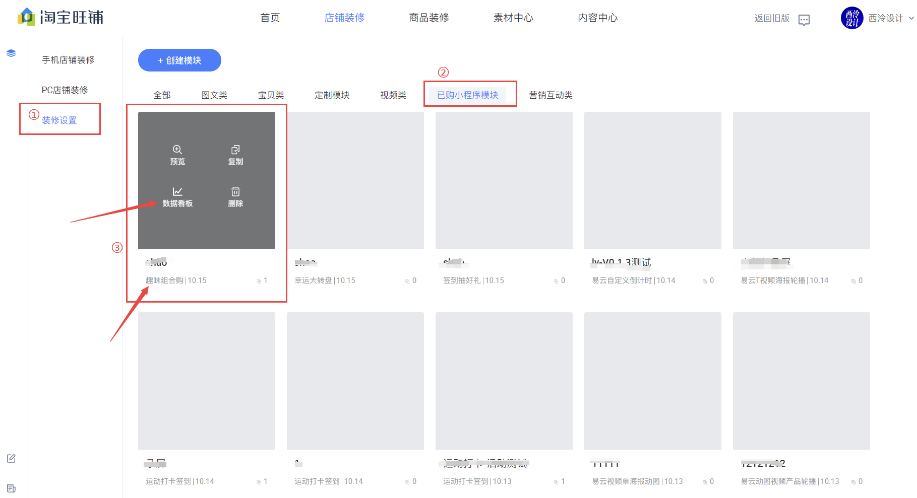Screen dimensions: 917x498
Task: Click the document icon at sidebar bottom
Action: (x=11, y=488)
